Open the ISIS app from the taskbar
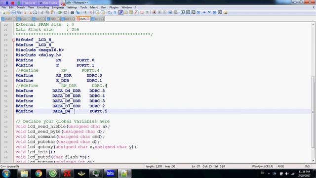This screenshot has width=316, height=178. 110,174
